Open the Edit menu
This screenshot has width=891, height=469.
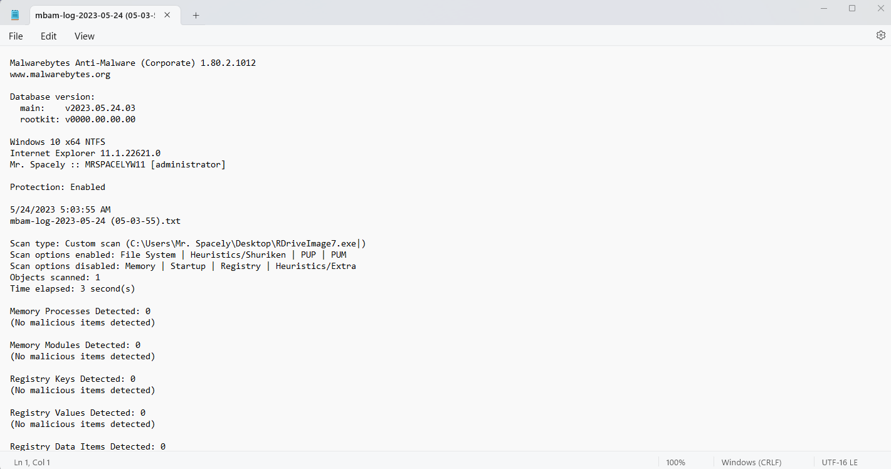48,36
